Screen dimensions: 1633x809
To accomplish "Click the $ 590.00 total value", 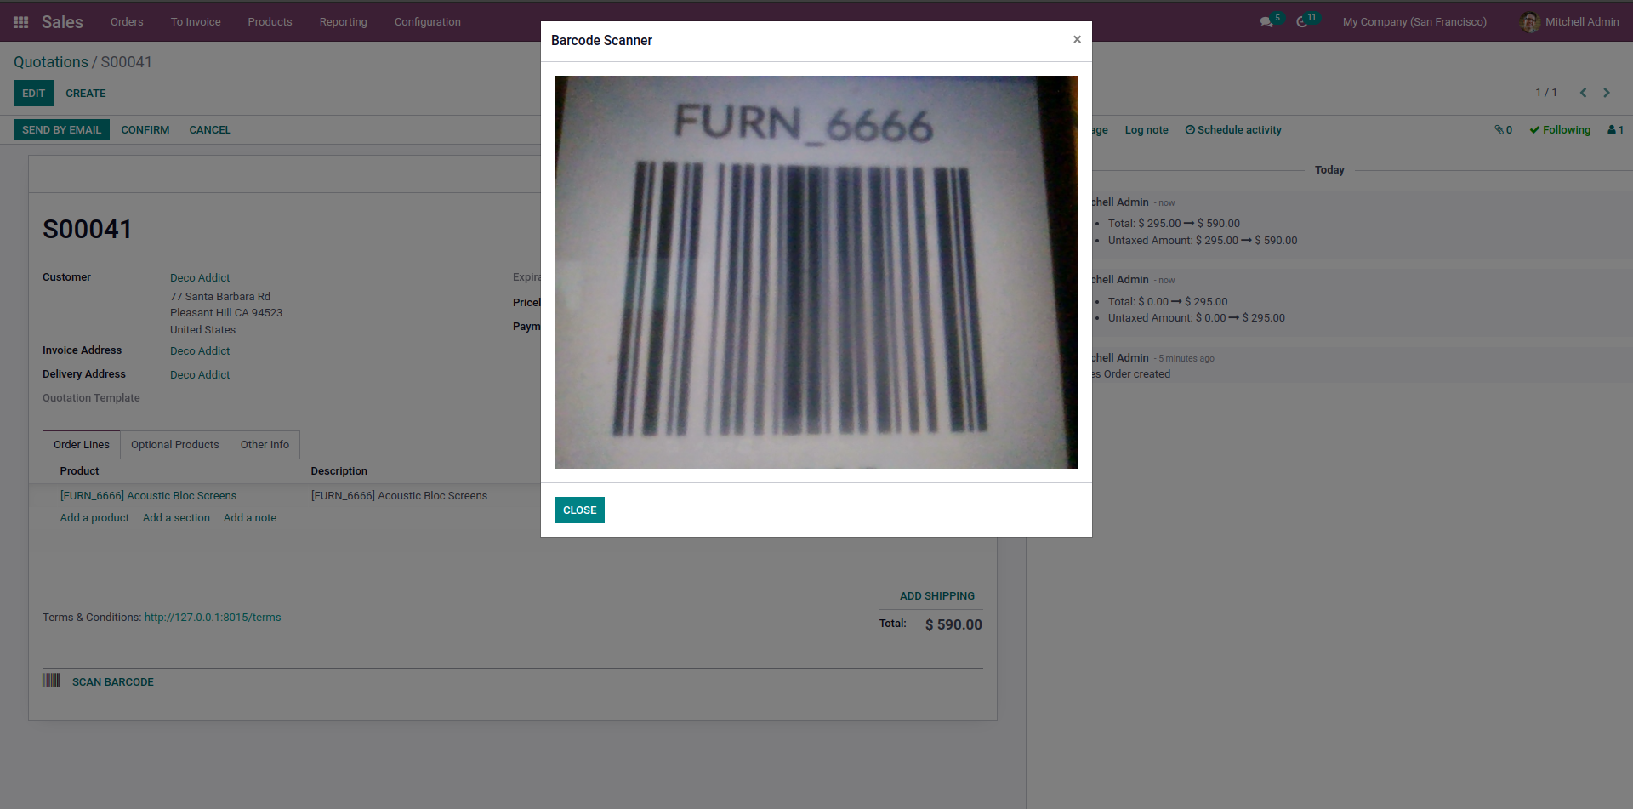I will (x=953, y=624).
